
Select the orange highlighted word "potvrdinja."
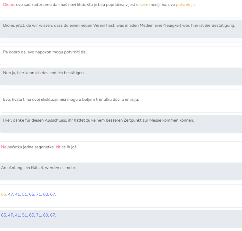(186, 5)
